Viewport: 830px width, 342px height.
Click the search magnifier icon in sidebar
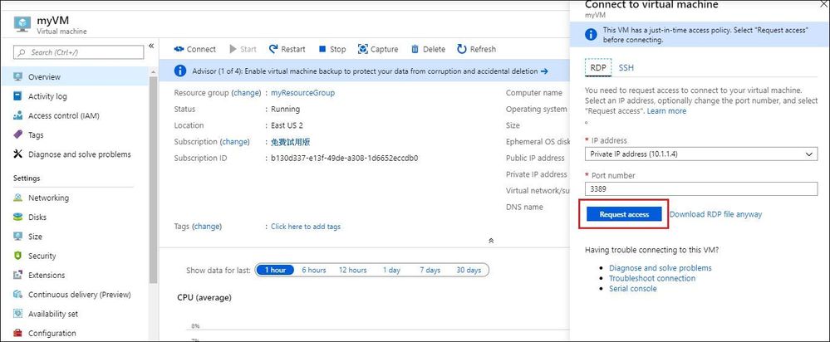pos(22,52)
